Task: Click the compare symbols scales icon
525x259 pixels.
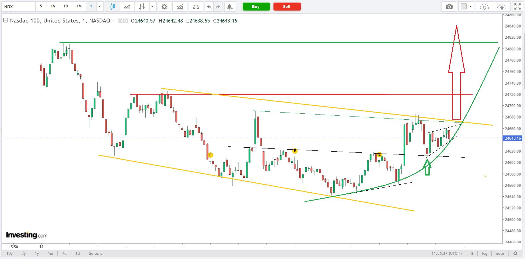Action: click(x=196, y=7)
